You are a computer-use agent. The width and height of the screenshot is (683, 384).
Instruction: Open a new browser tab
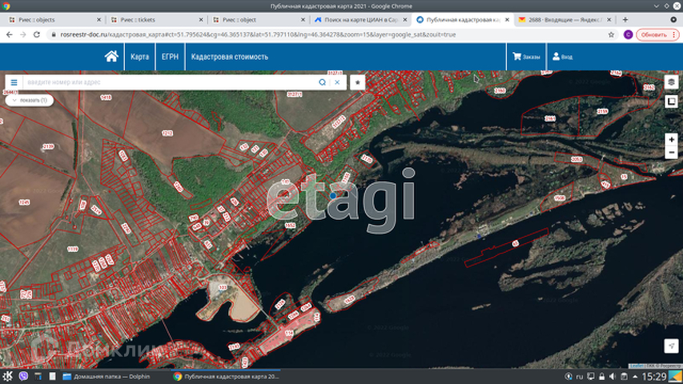625,19
